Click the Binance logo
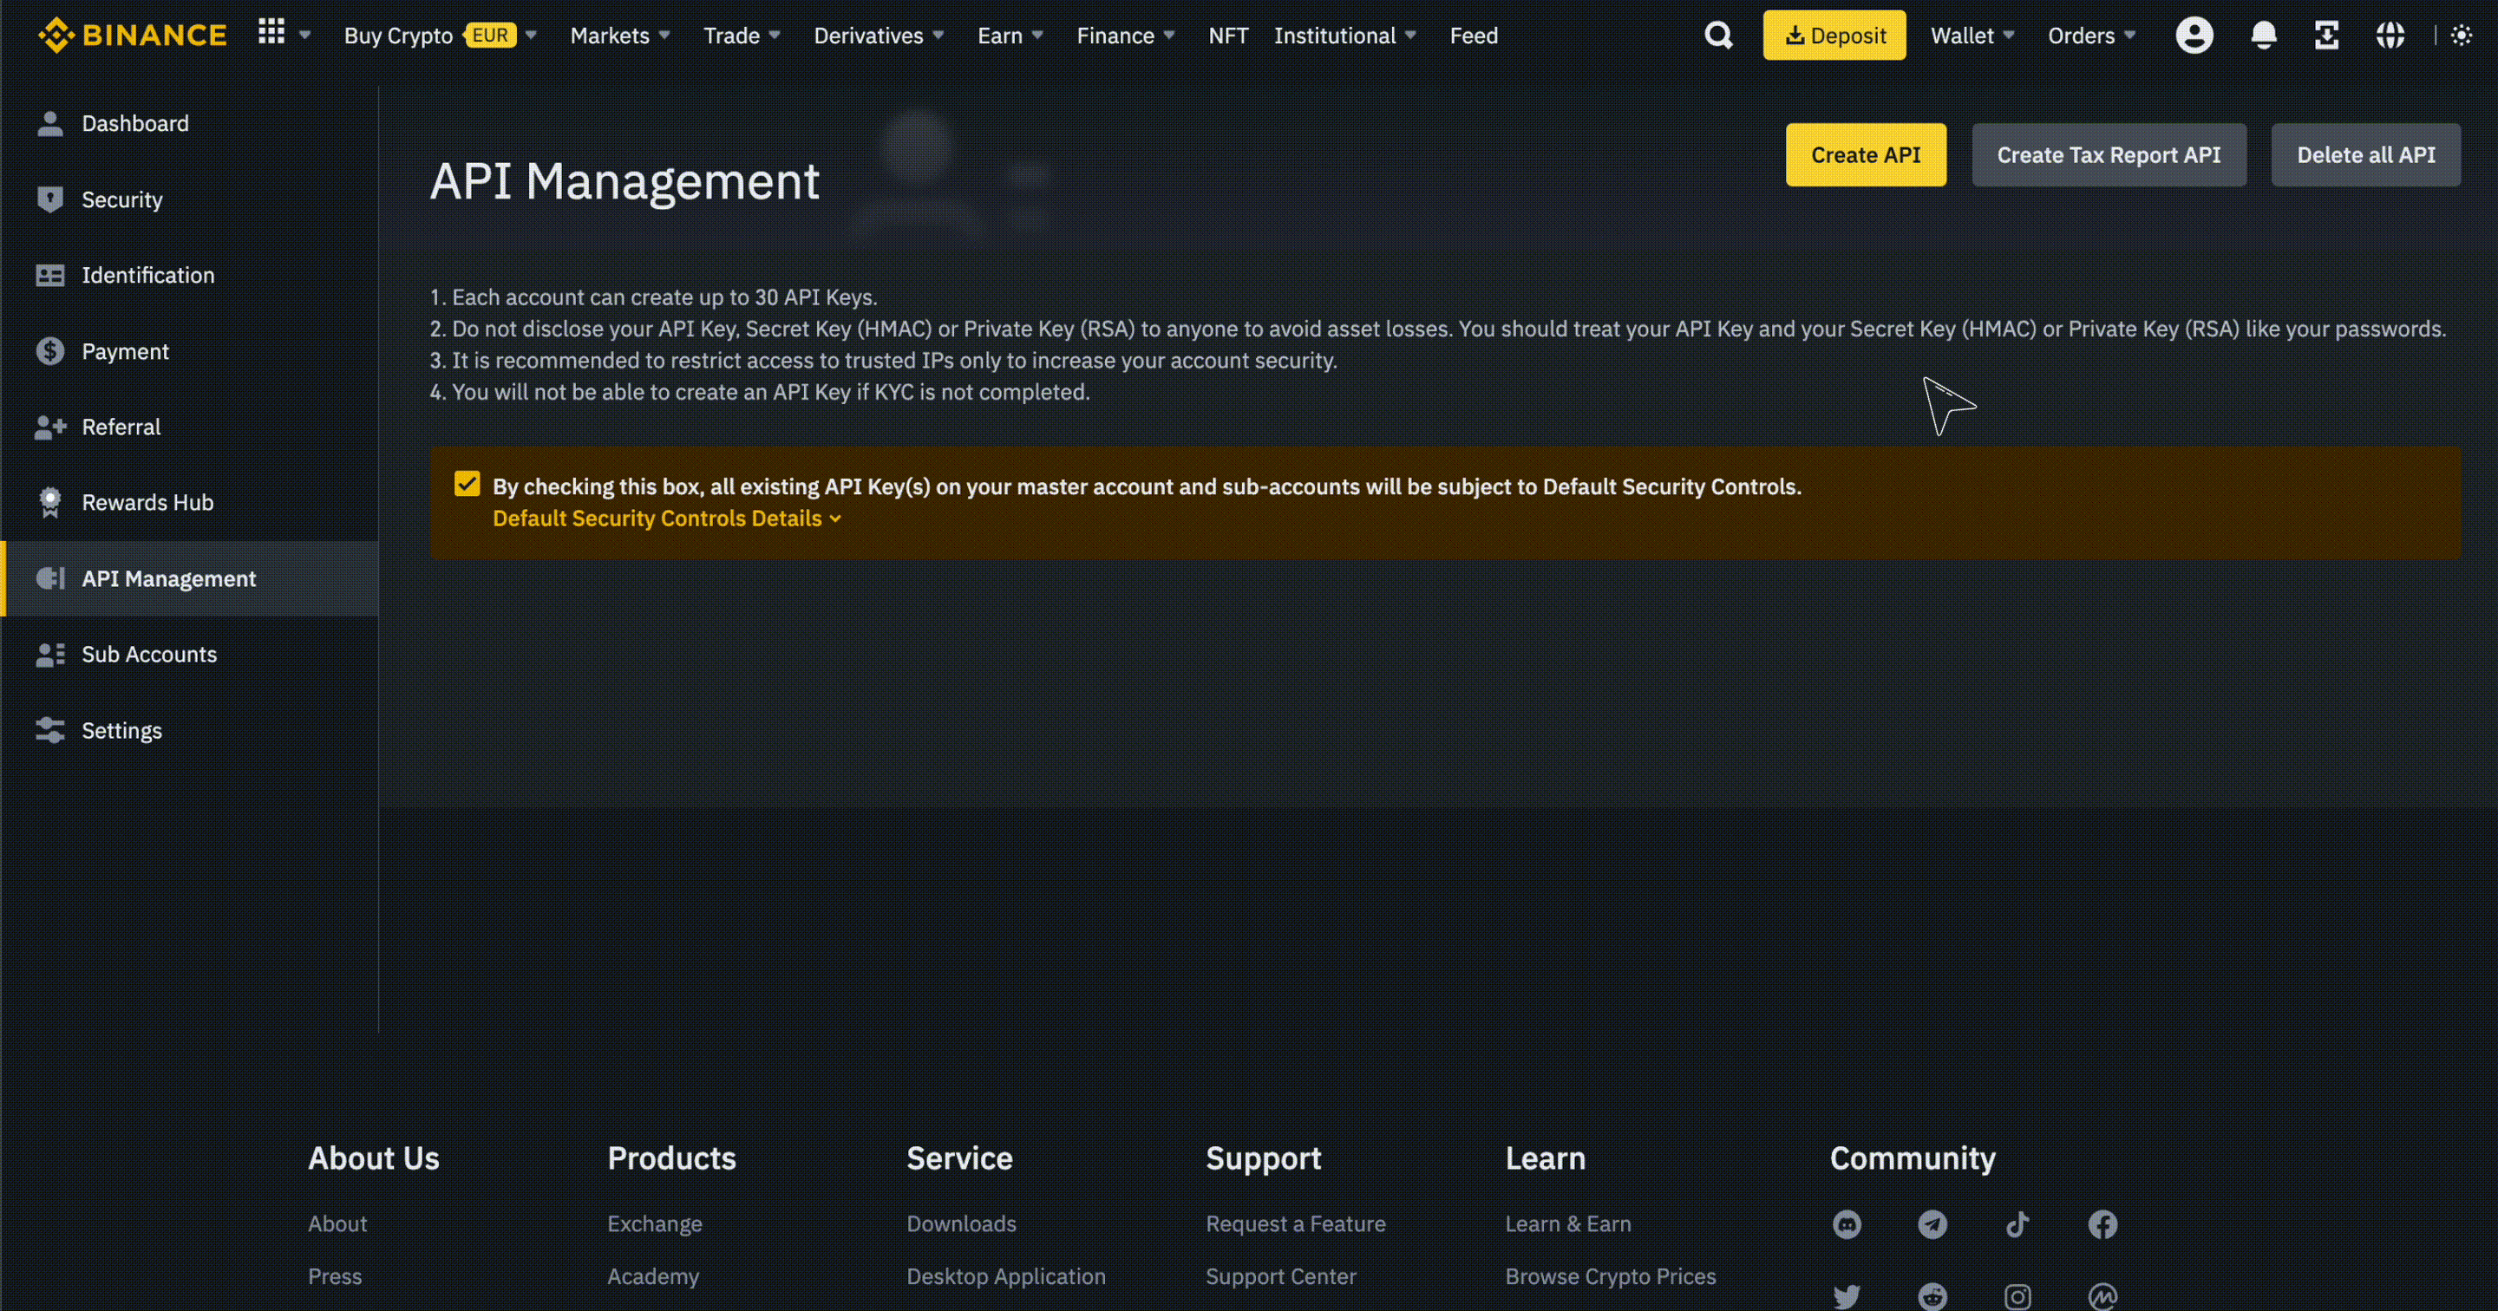The image size is (2498, 1311). pyautogui.click(x=132, y=35)
